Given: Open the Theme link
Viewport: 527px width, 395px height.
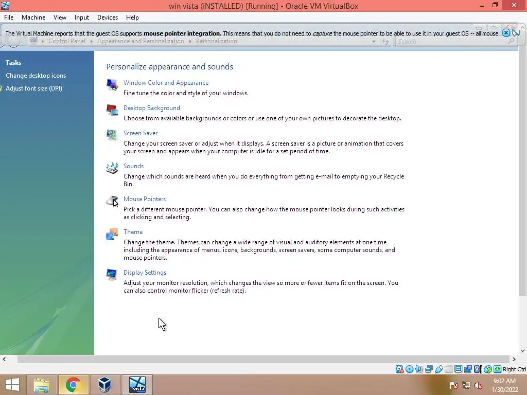Looking at the screenshot, I should [133, 232].
